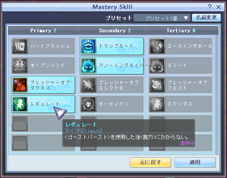Click the preset dropdown arrow

186,18
